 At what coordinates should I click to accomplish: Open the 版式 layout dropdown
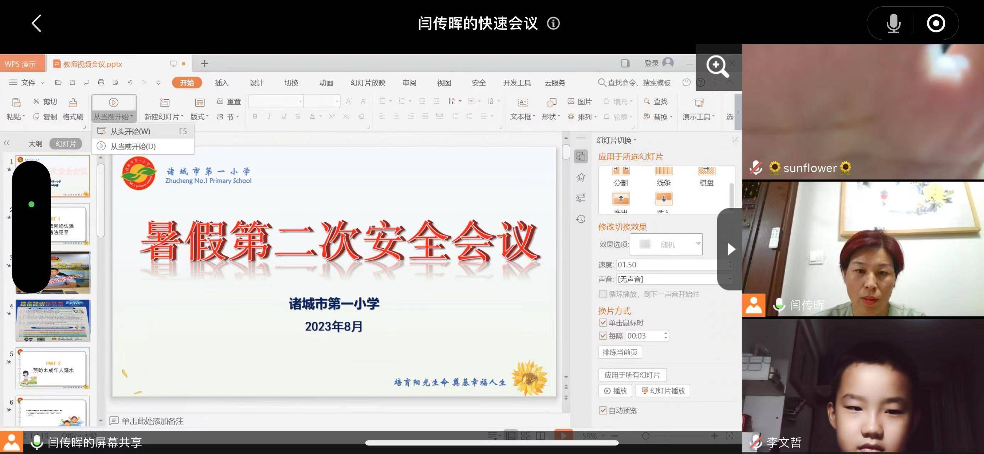click(199, 116)
